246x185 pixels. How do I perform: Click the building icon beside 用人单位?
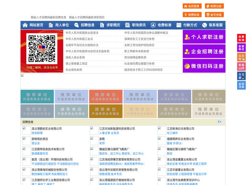coord(51,25)
